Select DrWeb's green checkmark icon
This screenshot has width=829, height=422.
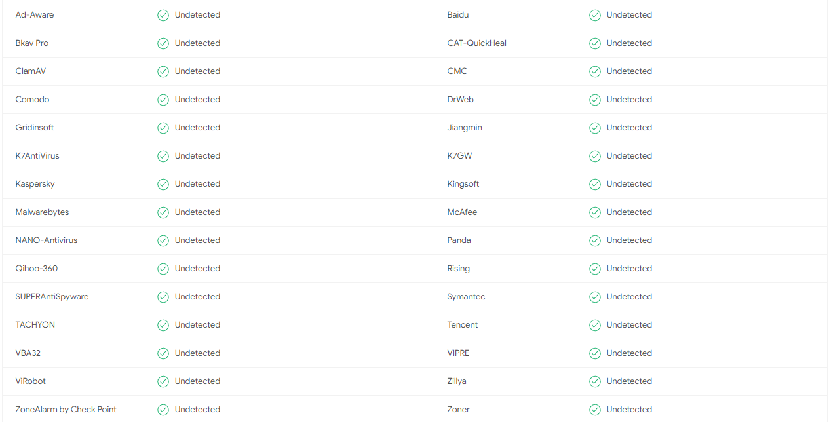point(595,100)
